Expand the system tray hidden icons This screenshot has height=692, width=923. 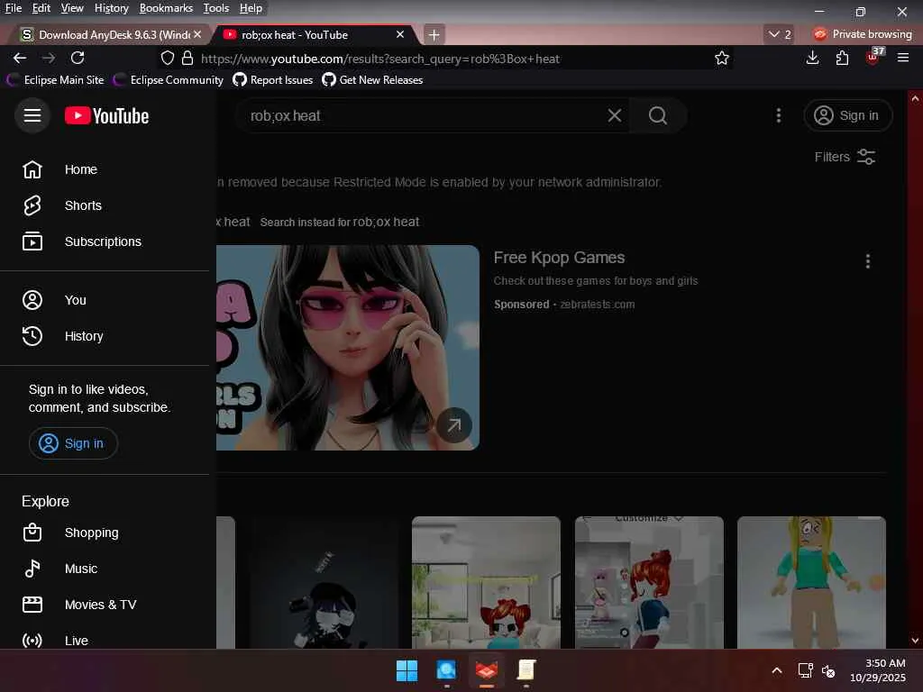point(777,670)
